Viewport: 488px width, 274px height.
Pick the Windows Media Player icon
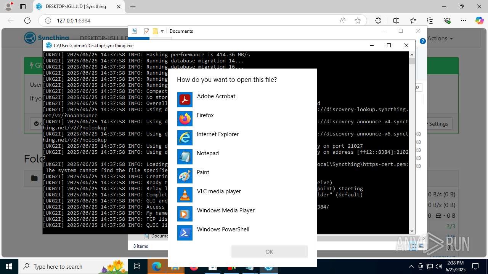point(185,214)
